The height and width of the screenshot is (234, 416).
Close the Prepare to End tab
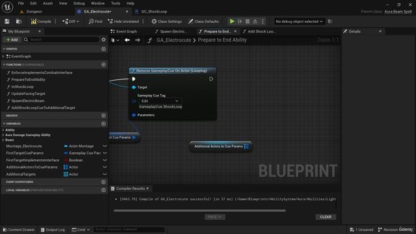coord(235,31)
